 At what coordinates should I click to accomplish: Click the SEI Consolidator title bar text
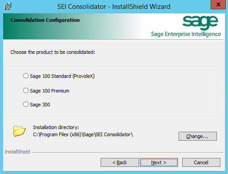point(114,7)
